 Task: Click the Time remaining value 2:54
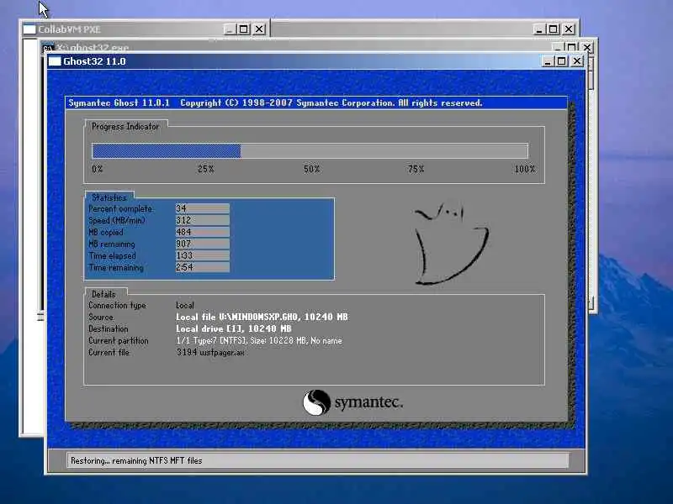[203, 267]
